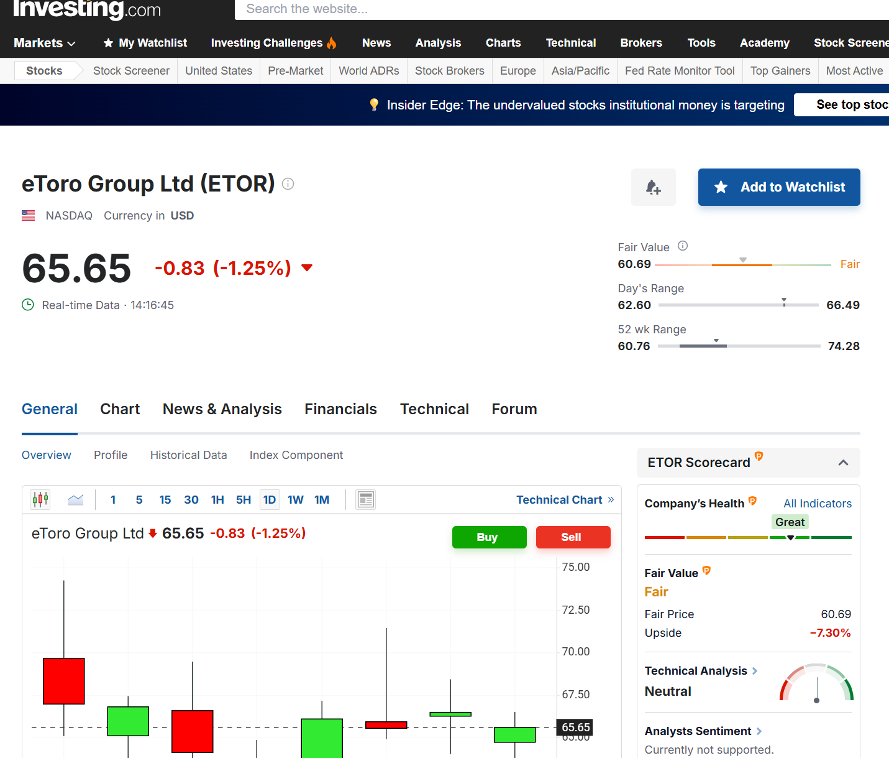This screenshot has width=889, height=758.
Task: Click the flame icon beside Investing Challenges
Action: pos(332,43)
